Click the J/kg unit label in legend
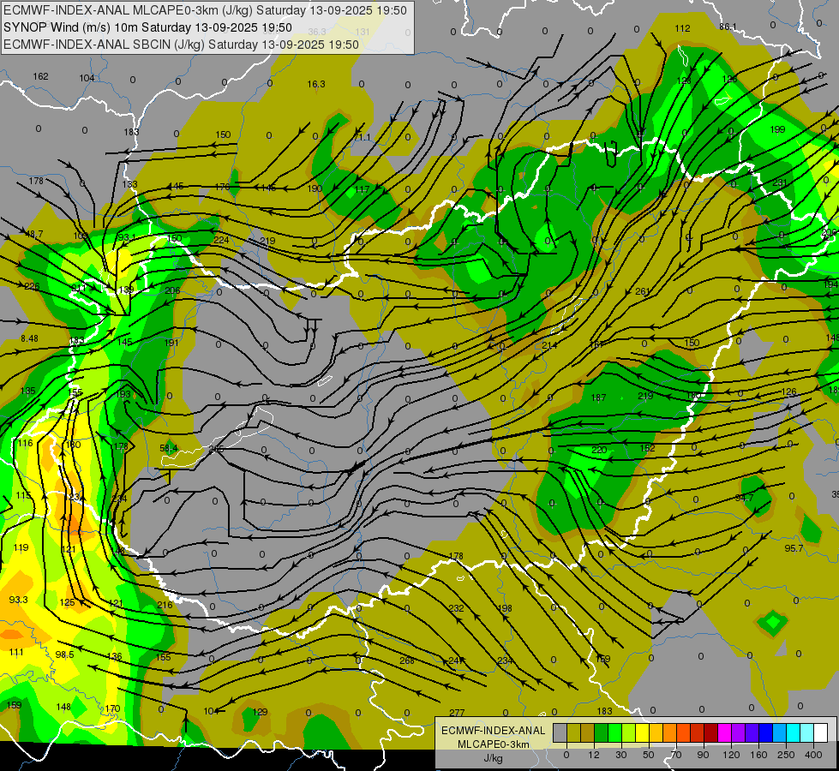 (494, 758)
